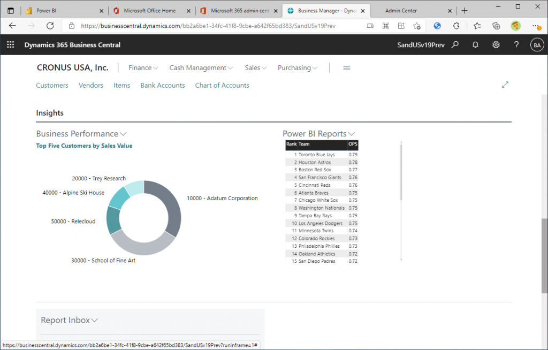Open the Bank Accounts link
548x350 pixels.
[x=163, y=85]
